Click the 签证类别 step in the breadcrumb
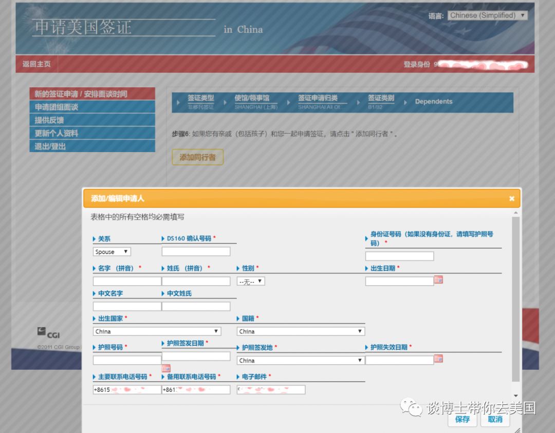Screen dimensions: 555x433 (381, 102)
